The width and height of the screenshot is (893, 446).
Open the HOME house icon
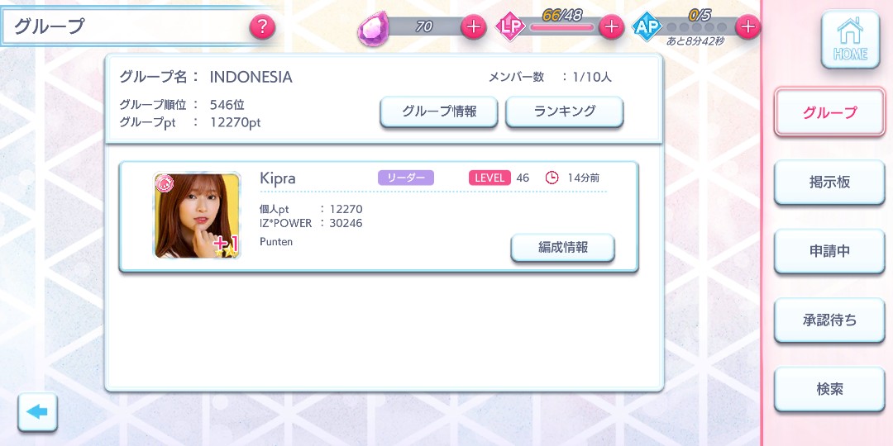(x=850, y=40)
